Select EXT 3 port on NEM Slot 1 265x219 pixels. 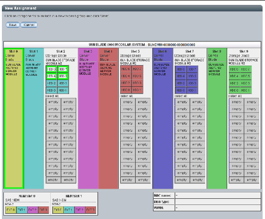(90, 210)
